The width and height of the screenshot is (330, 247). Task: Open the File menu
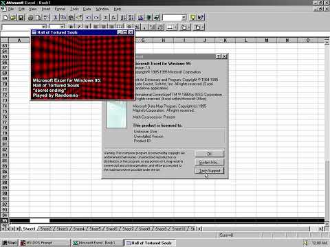10,9
